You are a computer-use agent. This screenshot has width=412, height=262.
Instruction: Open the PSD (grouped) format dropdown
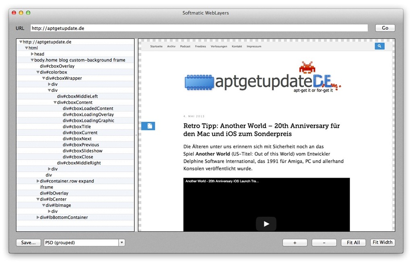coord(122,243)
